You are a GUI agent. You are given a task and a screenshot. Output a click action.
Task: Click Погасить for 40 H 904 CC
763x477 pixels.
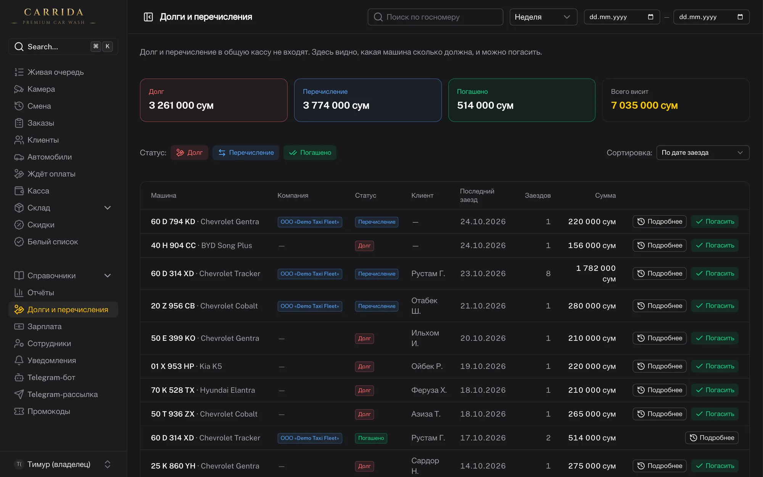715,245
